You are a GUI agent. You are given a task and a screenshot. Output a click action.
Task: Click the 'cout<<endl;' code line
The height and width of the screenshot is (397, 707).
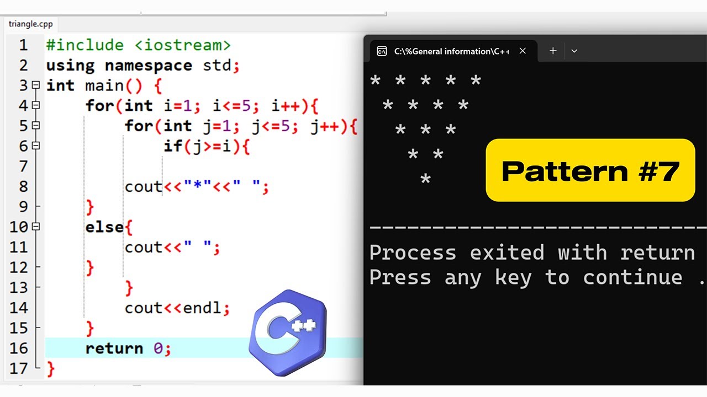[177, 308]
